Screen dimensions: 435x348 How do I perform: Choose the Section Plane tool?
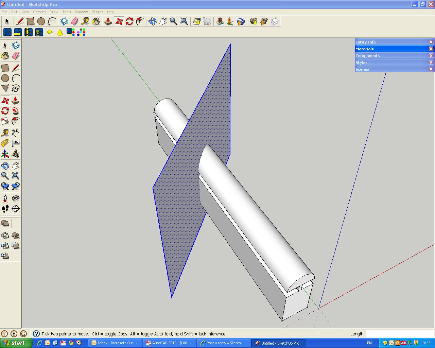[x=16, y=209]
